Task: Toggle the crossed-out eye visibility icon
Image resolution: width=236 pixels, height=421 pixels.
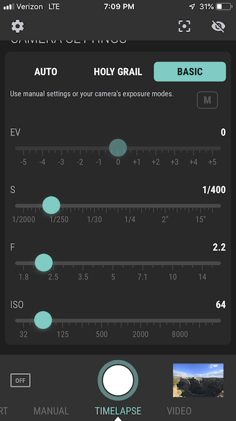Action: pyautogui.click(x=218, y=27)
